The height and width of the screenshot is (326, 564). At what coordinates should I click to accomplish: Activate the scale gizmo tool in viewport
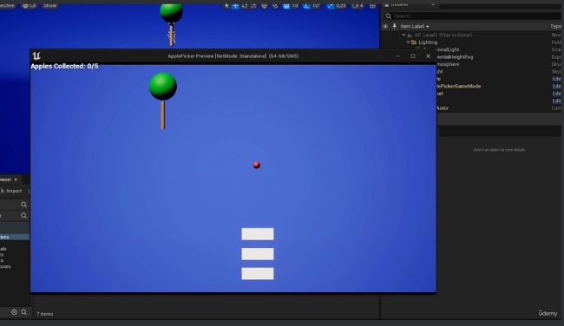(x=253, y=6)
